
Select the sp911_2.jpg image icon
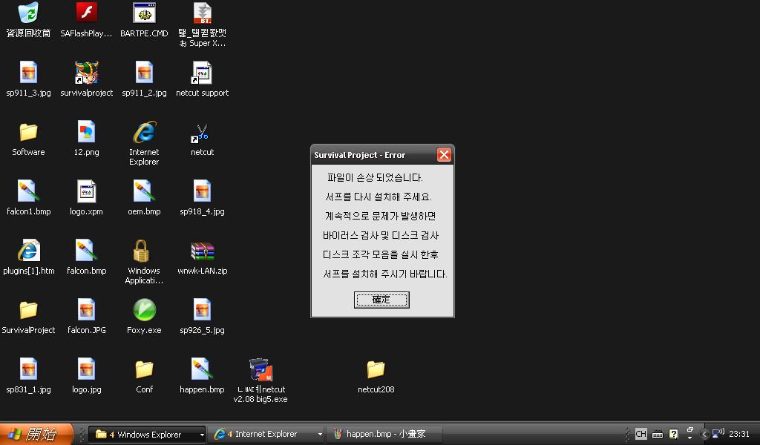coord(144,72)
